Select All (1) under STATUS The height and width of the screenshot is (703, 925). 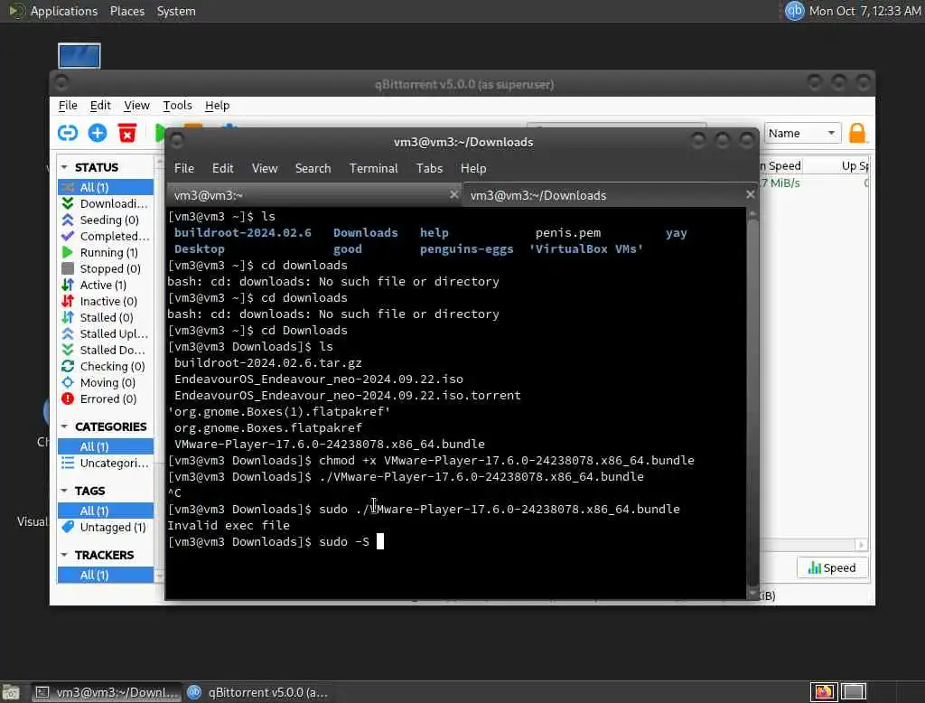[x=106, y=187]
